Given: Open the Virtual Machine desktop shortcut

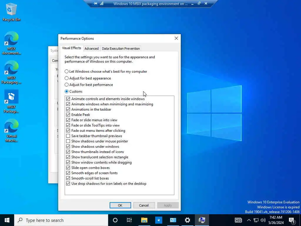Looking at the screenshot, I should [x=11, y=131].
